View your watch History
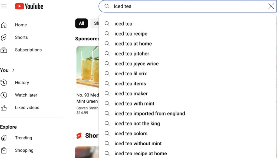The height and width of the screenshot is (158, 277). click(22, 83)
